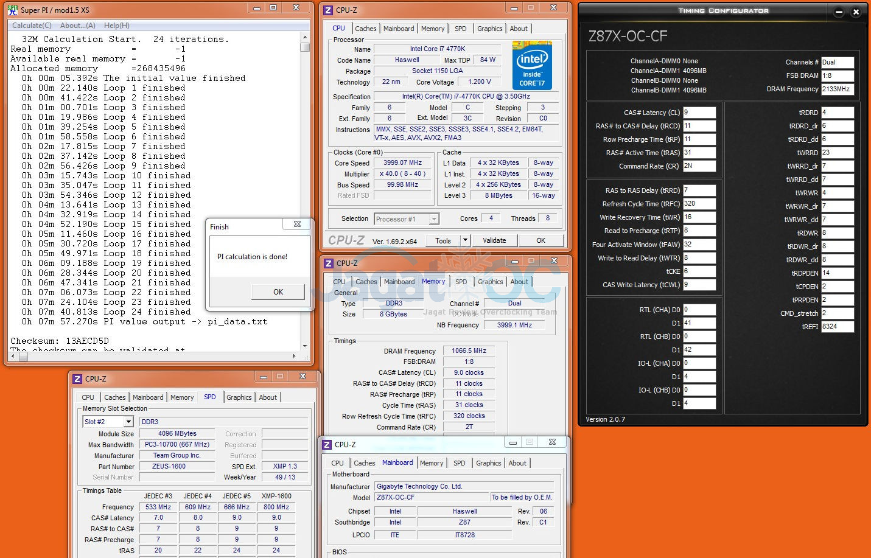Open the Calculate(C) menu in Super PI
Image resolution: width=871 pixels, height=558 pixels.
[32, 26]
